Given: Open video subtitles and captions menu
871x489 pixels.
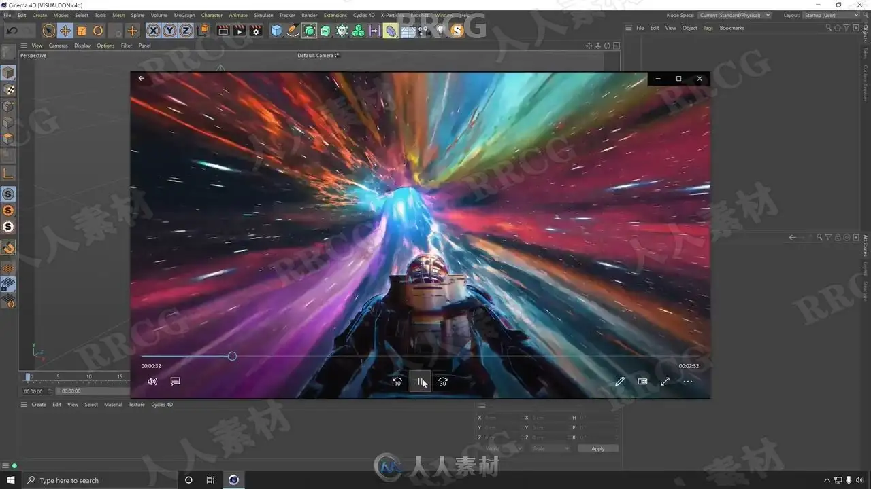Looking at the screenshot, I should click(x=175, y=382).
